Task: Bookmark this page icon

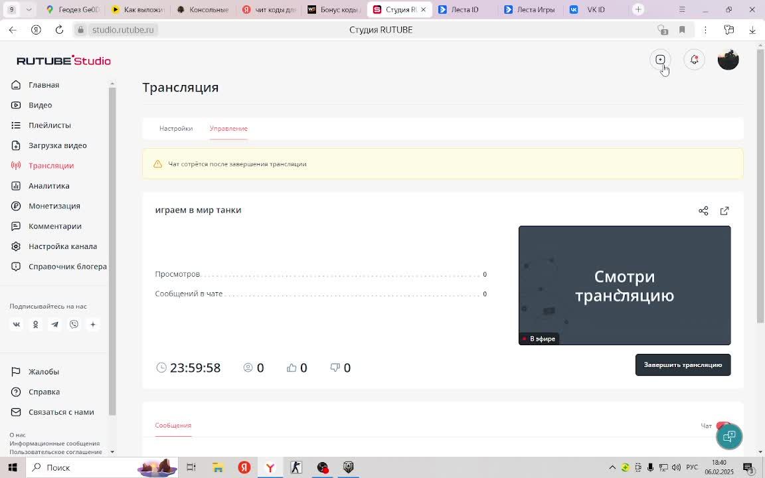Action: pos(682,30)
